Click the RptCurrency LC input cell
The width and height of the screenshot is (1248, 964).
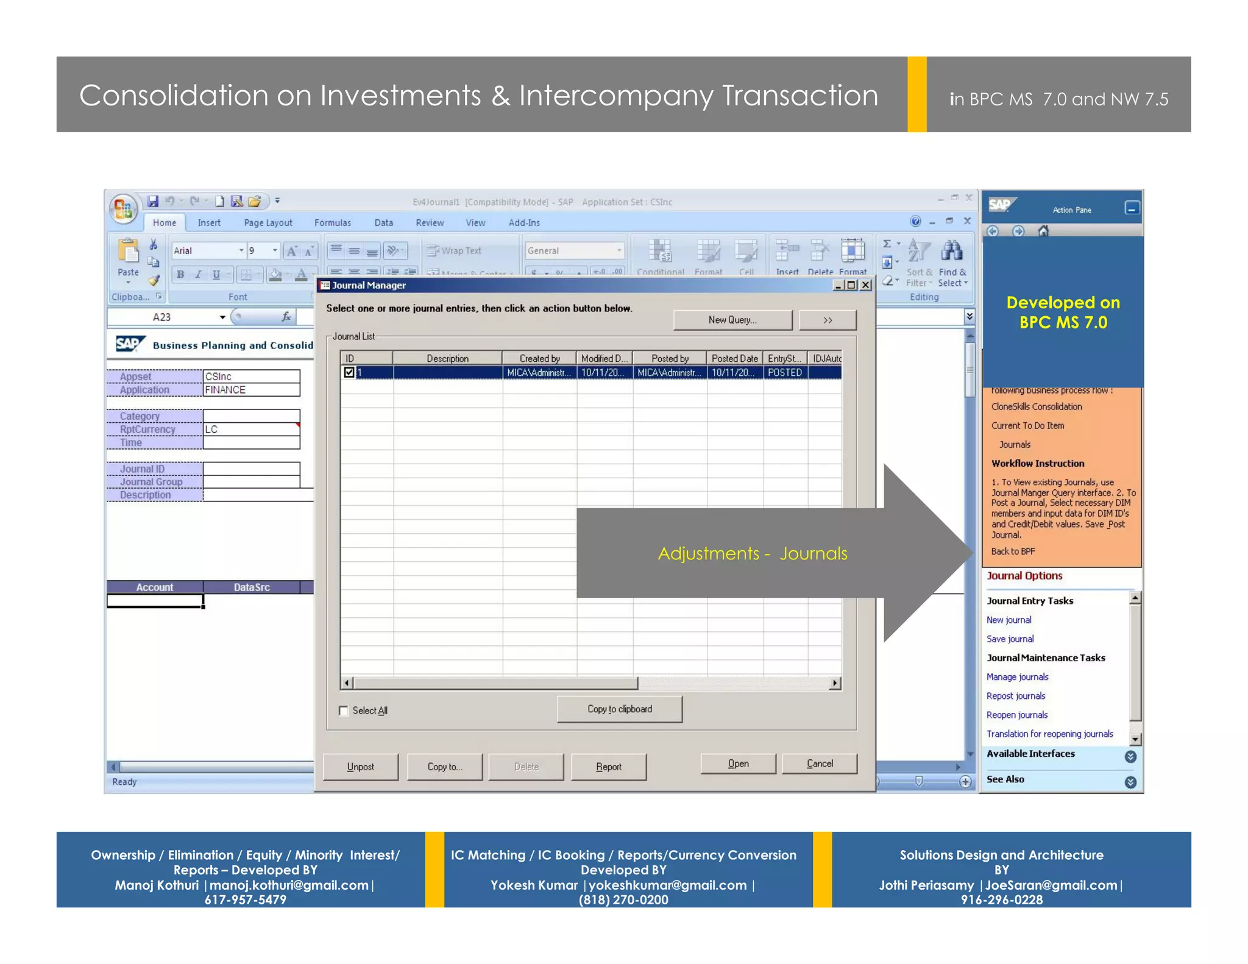[251, 429]
